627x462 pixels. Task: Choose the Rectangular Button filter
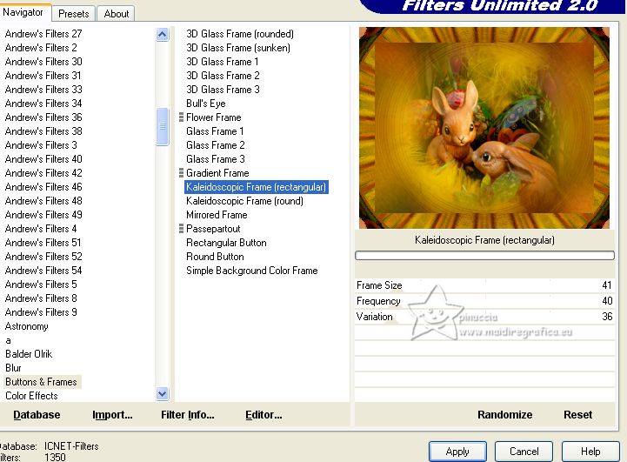click(226, 243)
